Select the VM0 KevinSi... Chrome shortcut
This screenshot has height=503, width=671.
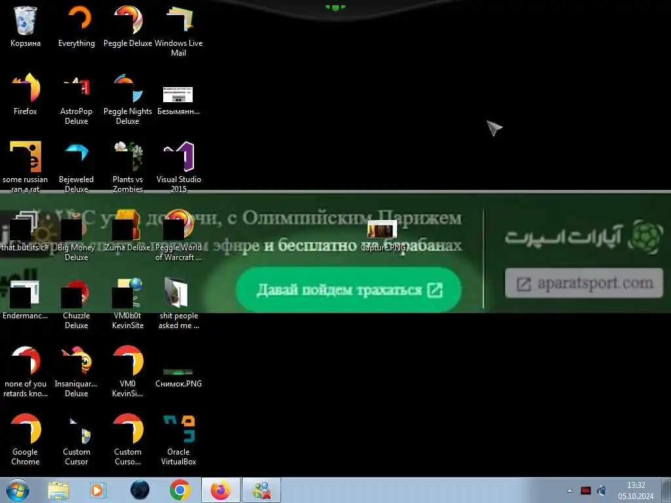pyautogui.click(x=128, y=371)
